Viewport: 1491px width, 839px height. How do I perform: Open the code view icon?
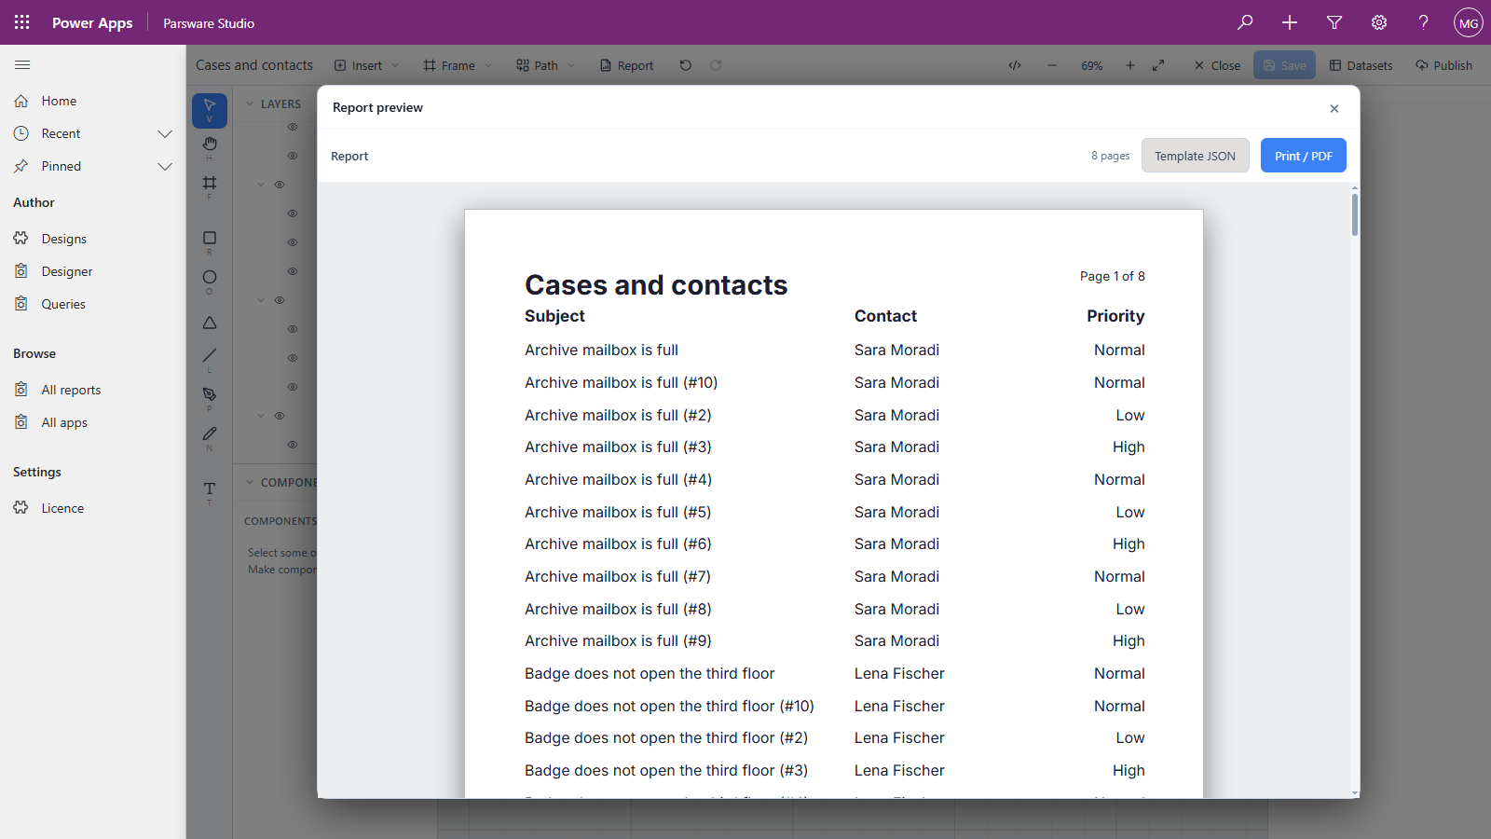(1015, 65)
